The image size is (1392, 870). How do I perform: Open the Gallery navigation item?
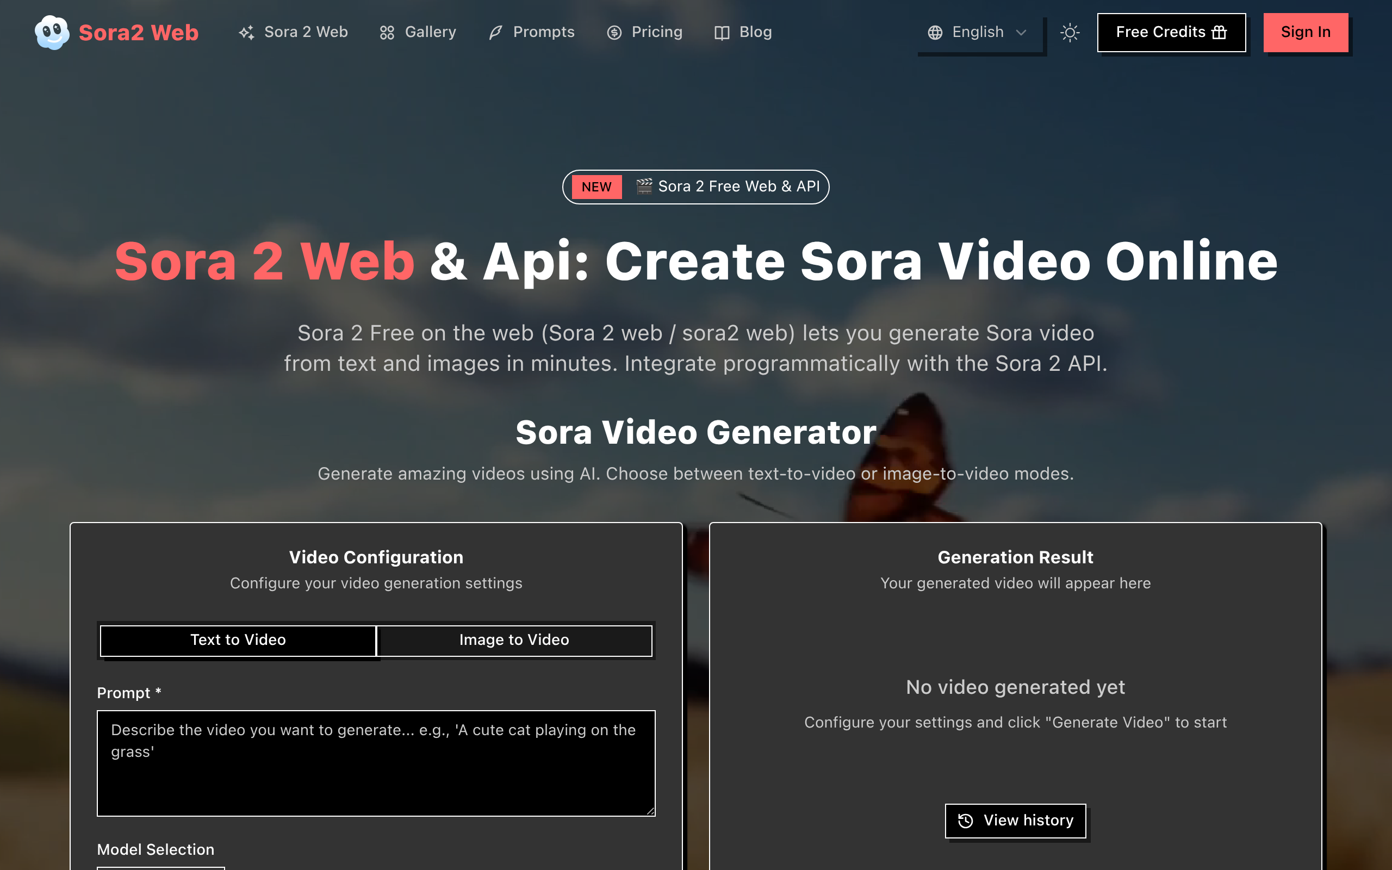[430, 32]
